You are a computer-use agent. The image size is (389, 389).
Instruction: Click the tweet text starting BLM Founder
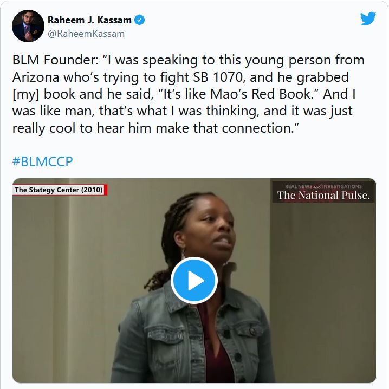pos(189,94)
